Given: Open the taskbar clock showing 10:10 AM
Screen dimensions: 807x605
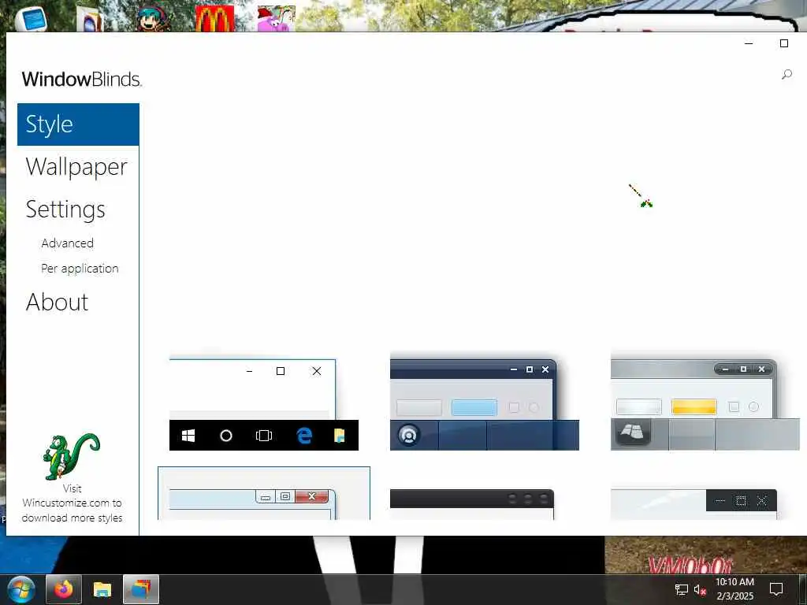Looking at the screenshot, I should click(x=735, y=589).
